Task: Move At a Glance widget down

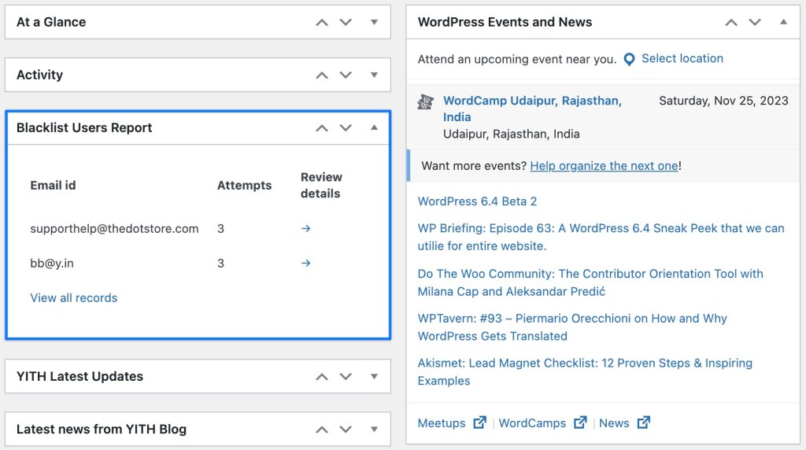Action: coord(346,22)
